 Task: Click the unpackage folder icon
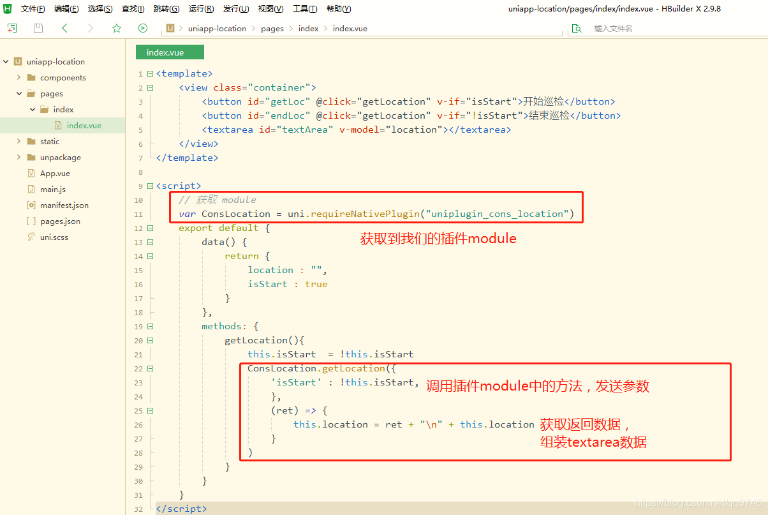click(31, 158)
